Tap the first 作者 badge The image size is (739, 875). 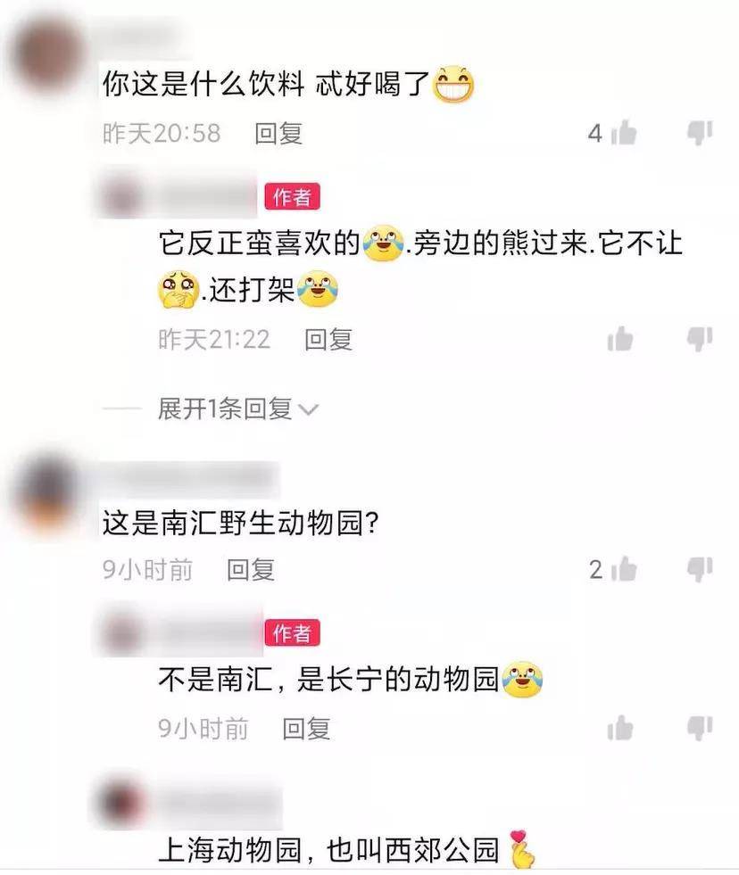coord(292,196)
